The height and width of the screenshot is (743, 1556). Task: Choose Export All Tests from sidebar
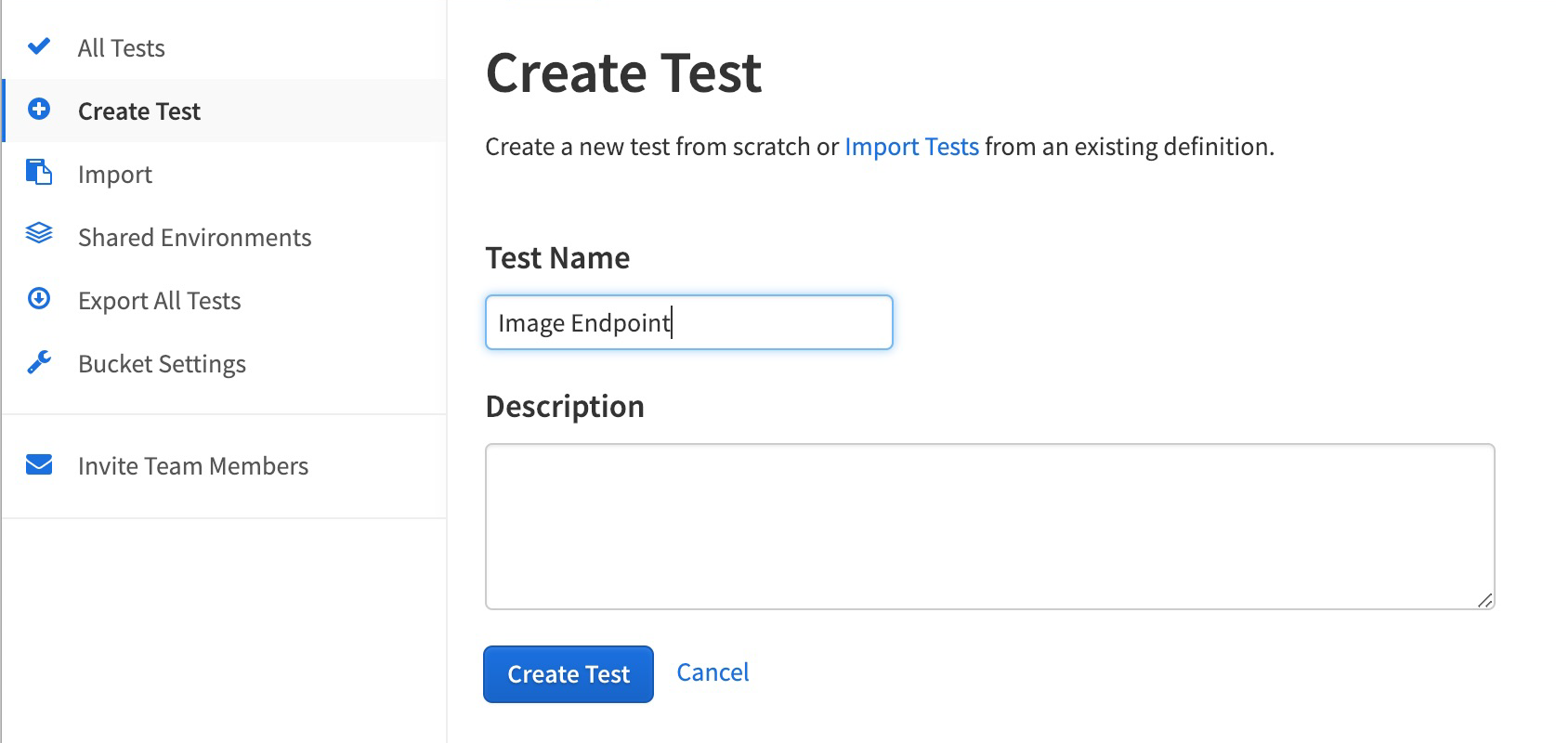pyautogui.click(x=225, y=301)
